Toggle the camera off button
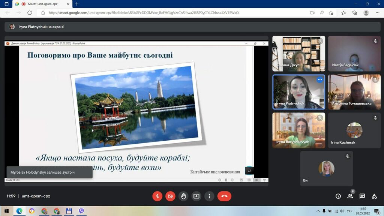Screen dimensions: 384x216 coord(170,196)
